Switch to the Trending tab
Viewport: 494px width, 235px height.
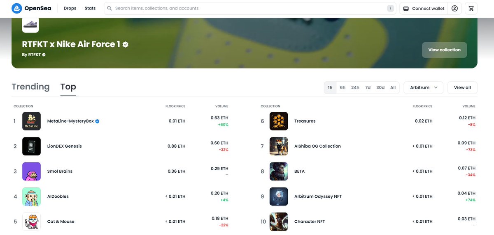30,87
